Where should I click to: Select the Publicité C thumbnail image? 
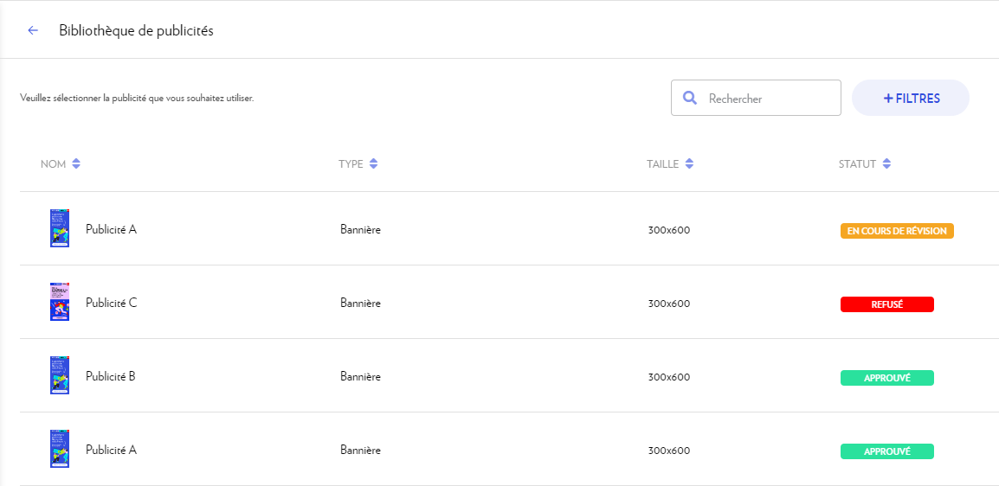coord(60,302)
